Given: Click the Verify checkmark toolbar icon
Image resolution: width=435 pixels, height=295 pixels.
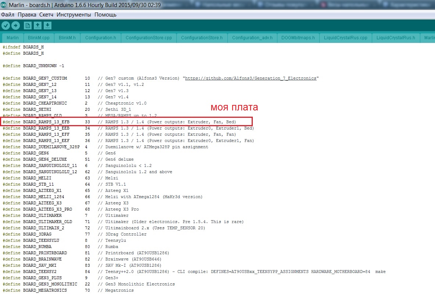Looking at the screenshot, I should [x=6, y=25].
